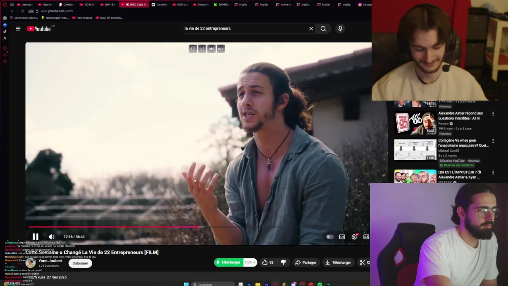The image size is (508, 286).
Task: Open the Opera menu logo
Action: tap(5, 4)
